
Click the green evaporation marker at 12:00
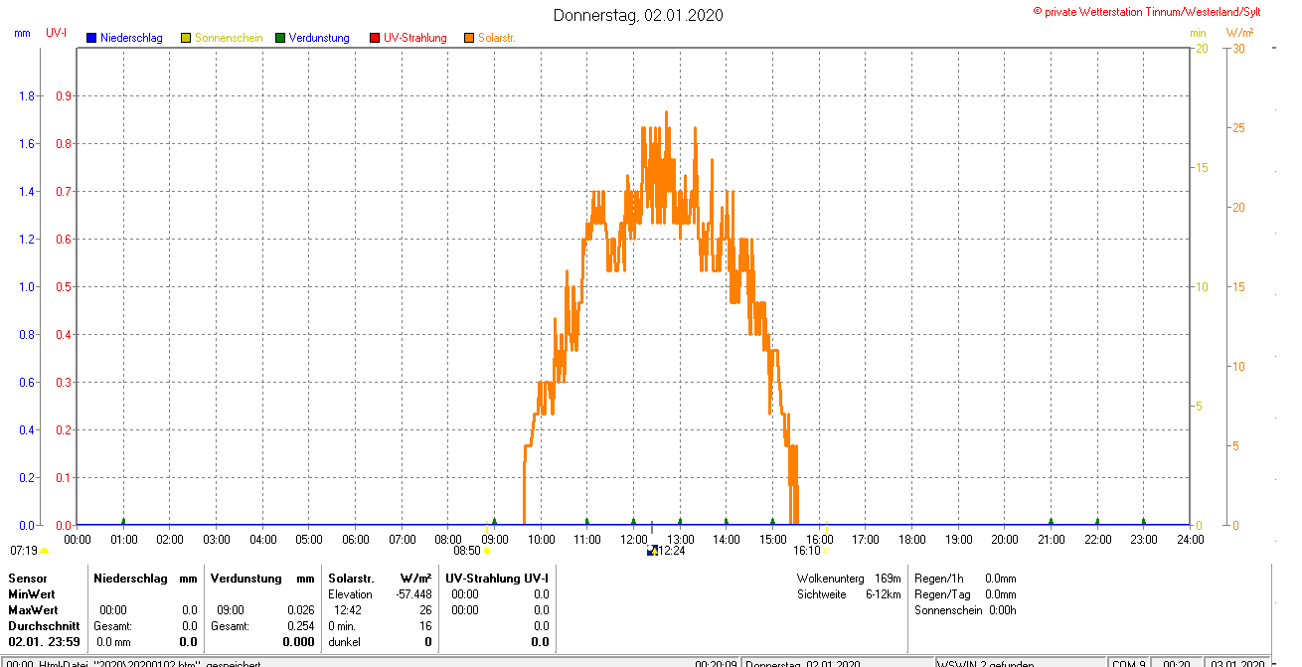(633, 521)
